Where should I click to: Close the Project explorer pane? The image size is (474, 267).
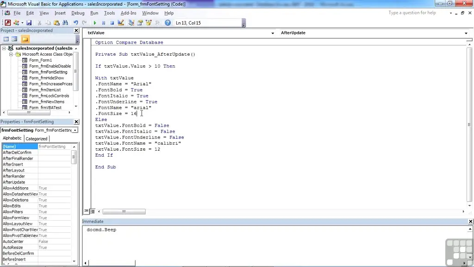tap(76, 31)
